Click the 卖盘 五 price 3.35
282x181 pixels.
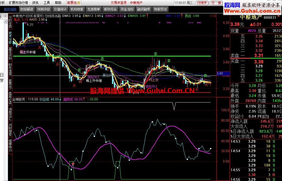(x=259, y=36)
